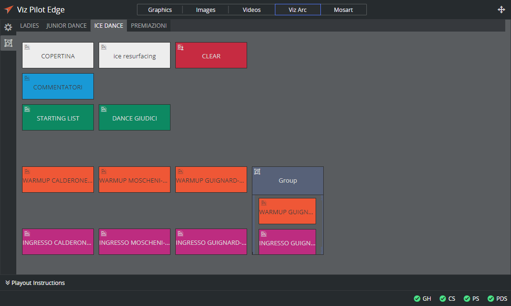The height and width of the screenshot is (306, 511).
Task: Run the COPERTINA action
Action: pos(58,56)
